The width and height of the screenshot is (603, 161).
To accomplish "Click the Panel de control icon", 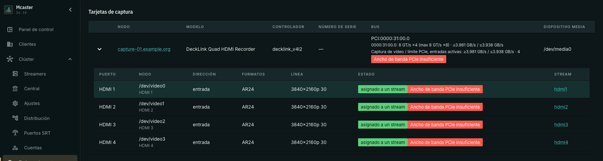I will 10,29.
